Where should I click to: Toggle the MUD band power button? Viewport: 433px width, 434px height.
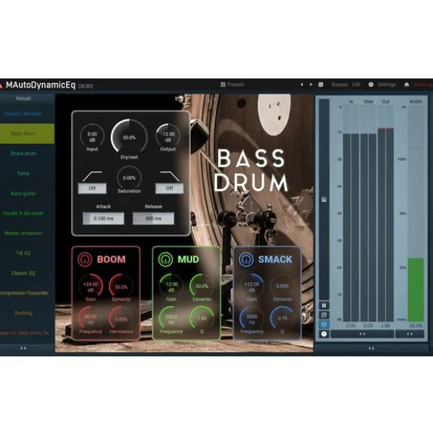click(165, 259)
